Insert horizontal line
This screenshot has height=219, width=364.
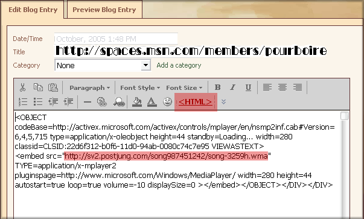tap(88, 102)
